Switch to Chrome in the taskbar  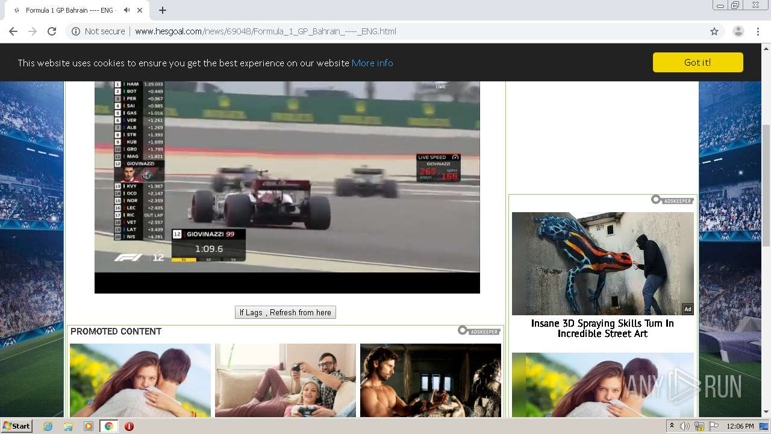click(x=108, y=426)
